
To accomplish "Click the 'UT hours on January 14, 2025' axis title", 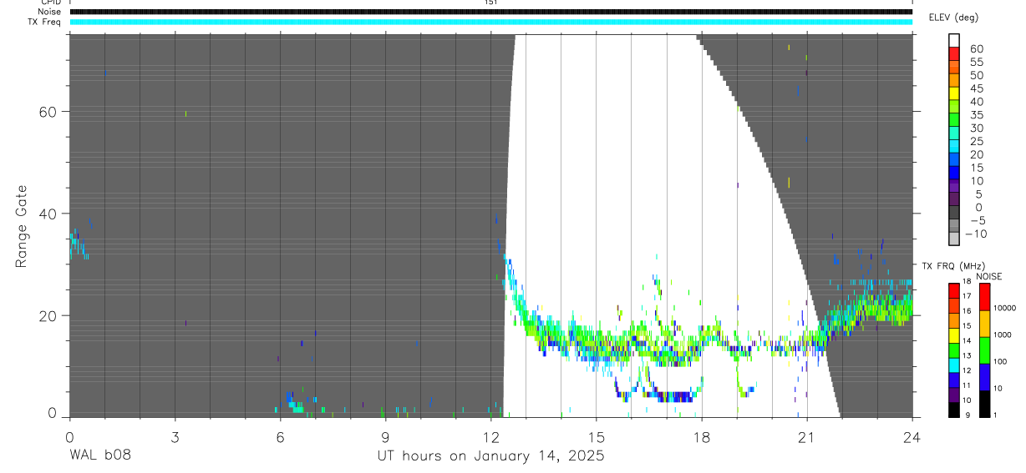I will click(490, 456).
